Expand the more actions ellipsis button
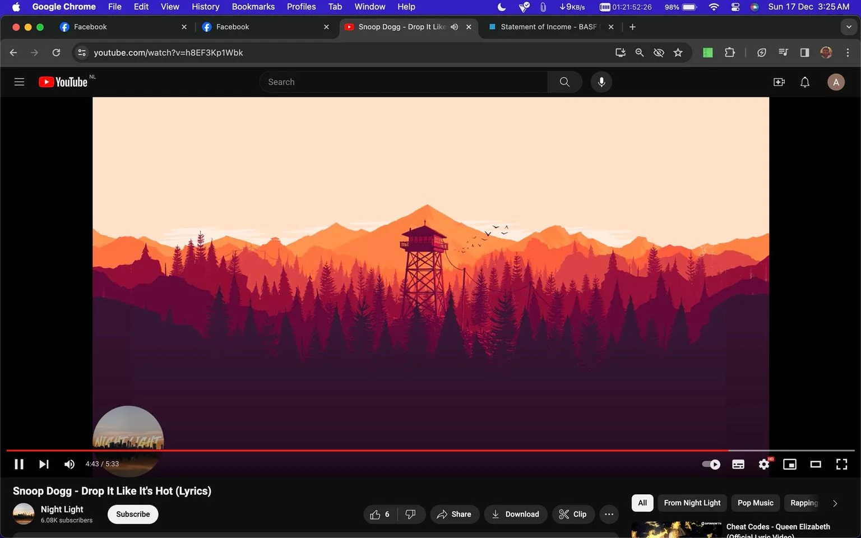The image size is (861, 538). 609,514
